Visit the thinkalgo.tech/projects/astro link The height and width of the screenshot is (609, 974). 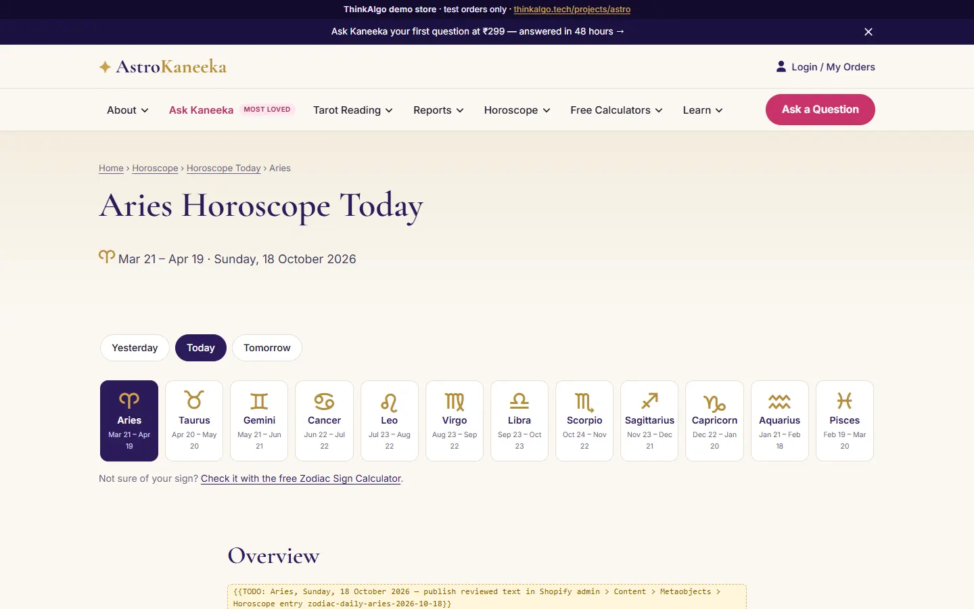click(572, 9)
